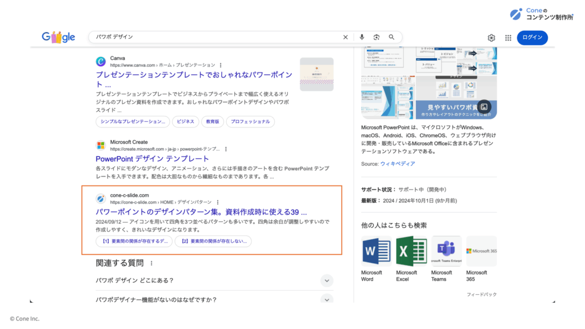Click the © Cone Inc. text

pos(25,319)
